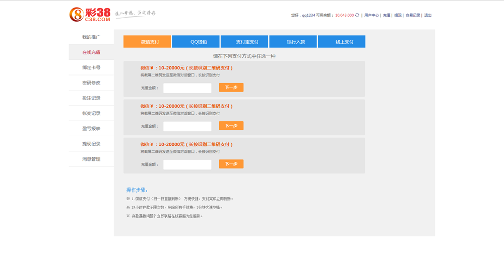Screen dimensions: 504x267
Task: Go to 绑定卡号 in the sidebar
Action: coord(91,67)
